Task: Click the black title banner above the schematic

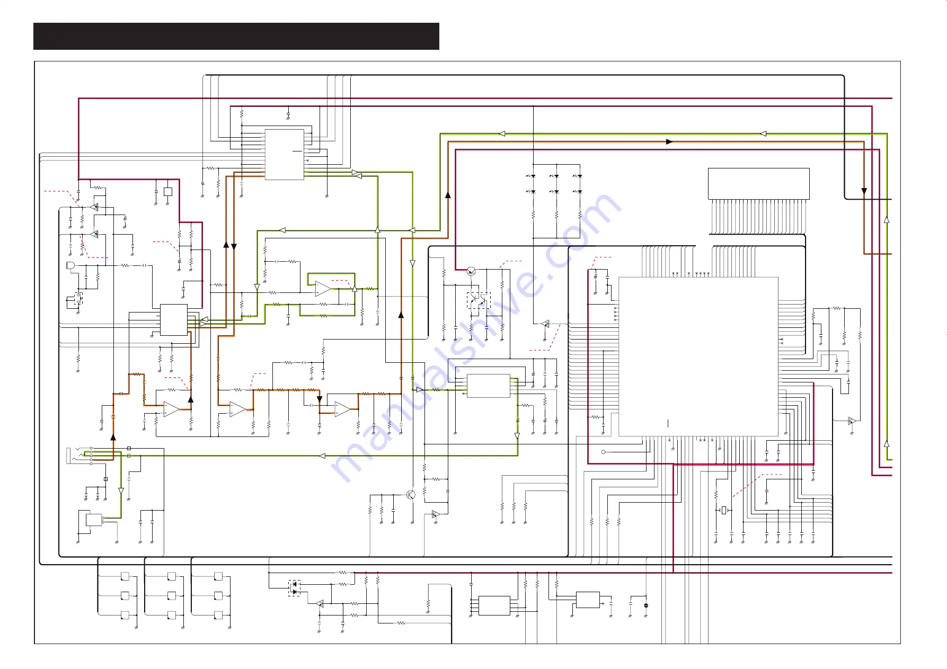Action: (x=236, y=36)
